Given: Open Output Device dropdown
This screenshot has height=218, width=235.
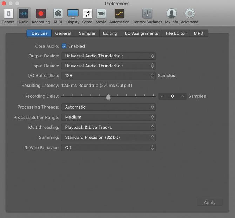Looking at the screenshot, I should point(108,56).
